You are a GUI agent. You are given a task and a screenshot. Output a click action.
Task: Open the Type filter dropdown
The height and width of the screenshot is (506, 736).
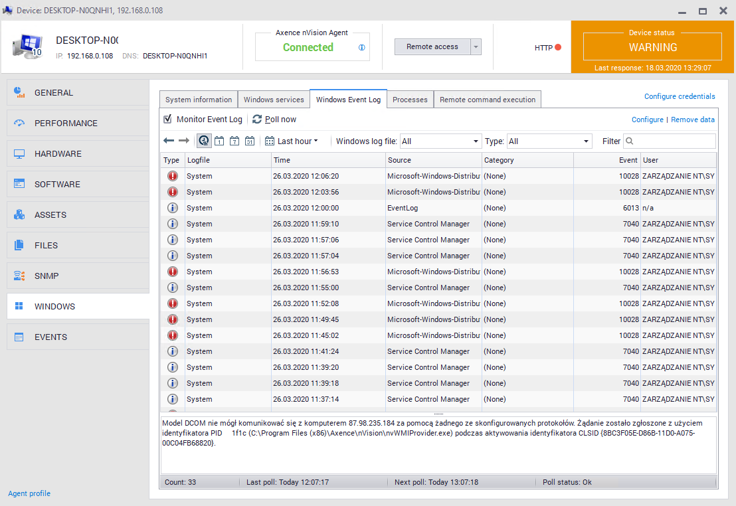point(549,141)
